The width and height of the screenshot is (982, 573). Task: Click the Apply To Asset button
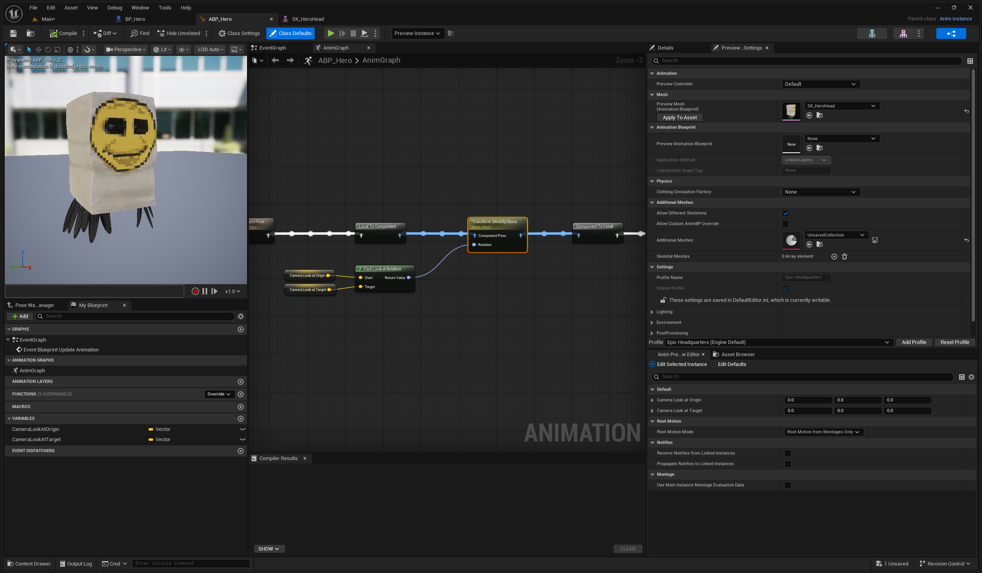pyautogui.click(x=679, y=118)
